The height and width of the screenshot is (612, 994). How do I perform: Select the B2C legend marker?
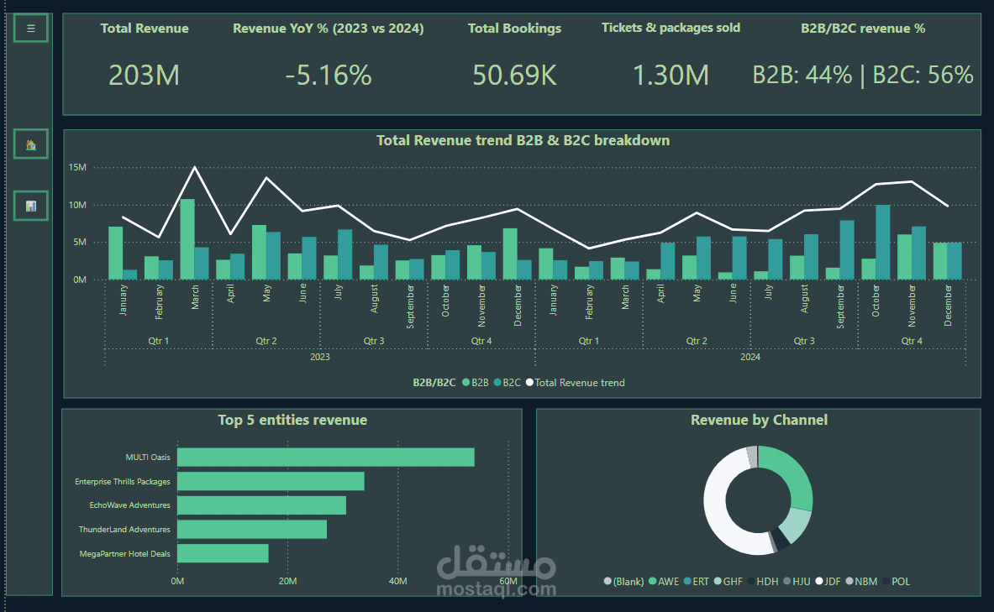pos(497,383)
